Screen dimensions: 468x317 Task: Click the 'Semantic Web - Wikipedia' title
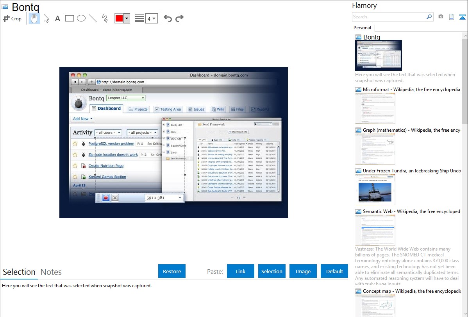[411, 211]
